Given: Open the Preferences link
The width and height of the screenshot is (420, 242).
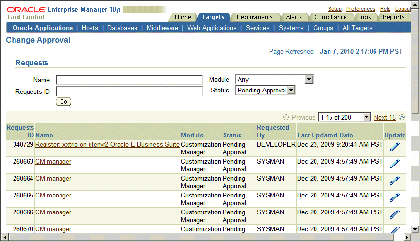Looking at the screenshot, I should point(360,9).
